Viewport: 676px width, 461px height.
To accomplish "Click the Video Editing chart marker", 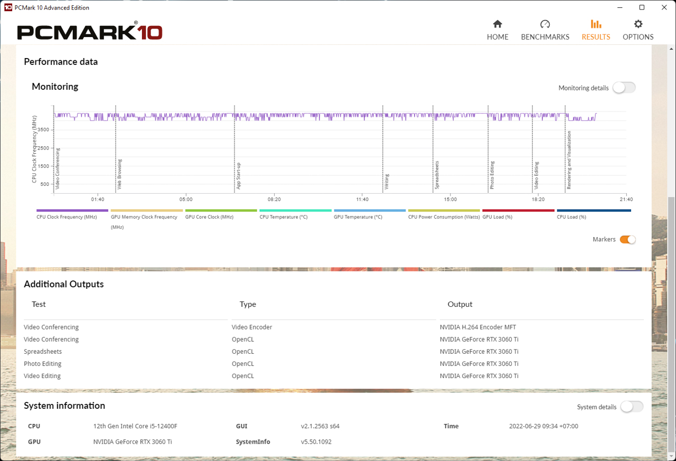I will coord(537,176).
